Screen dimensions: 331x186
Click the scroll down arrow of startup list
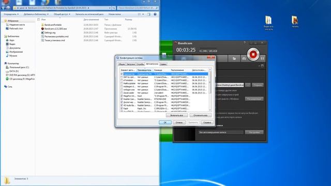tap(210, 110)
